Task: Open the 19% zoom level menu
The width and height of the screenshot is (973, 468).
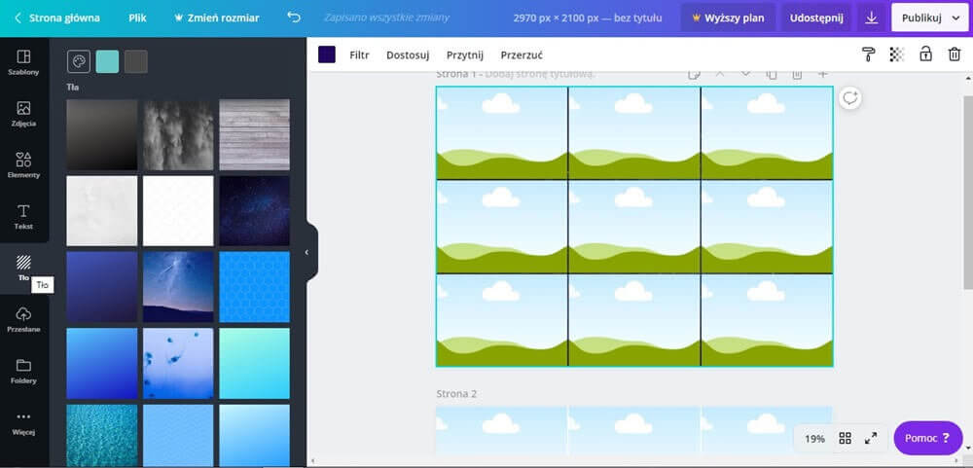Action: [814, 439]
